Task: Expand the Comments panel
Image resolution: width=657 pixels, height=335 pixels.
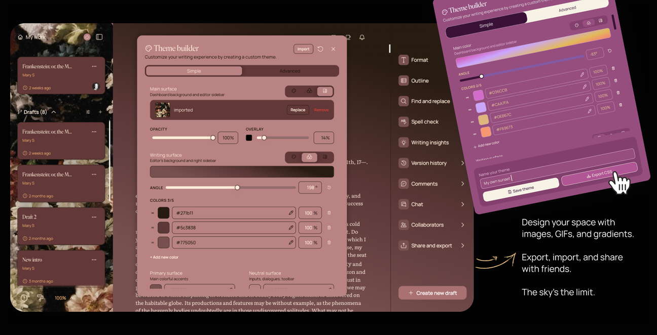Action: tap(462, 184)
